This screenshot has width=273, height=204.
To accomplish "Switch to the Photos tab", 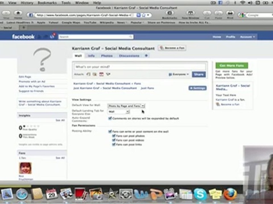I will pos(107,56).
